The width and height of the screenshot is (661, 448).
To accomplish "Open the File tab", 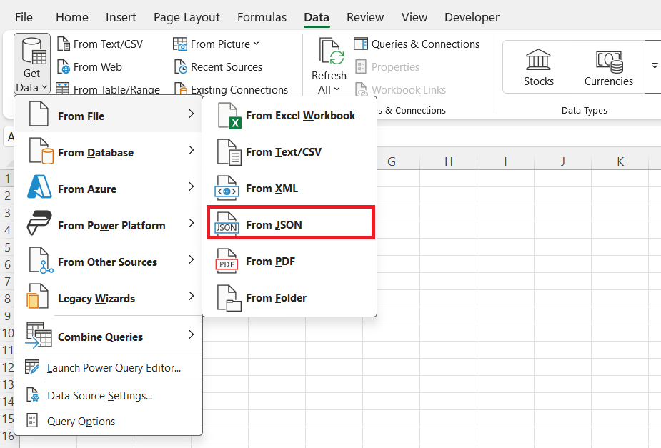I will (x=24, y=17).
